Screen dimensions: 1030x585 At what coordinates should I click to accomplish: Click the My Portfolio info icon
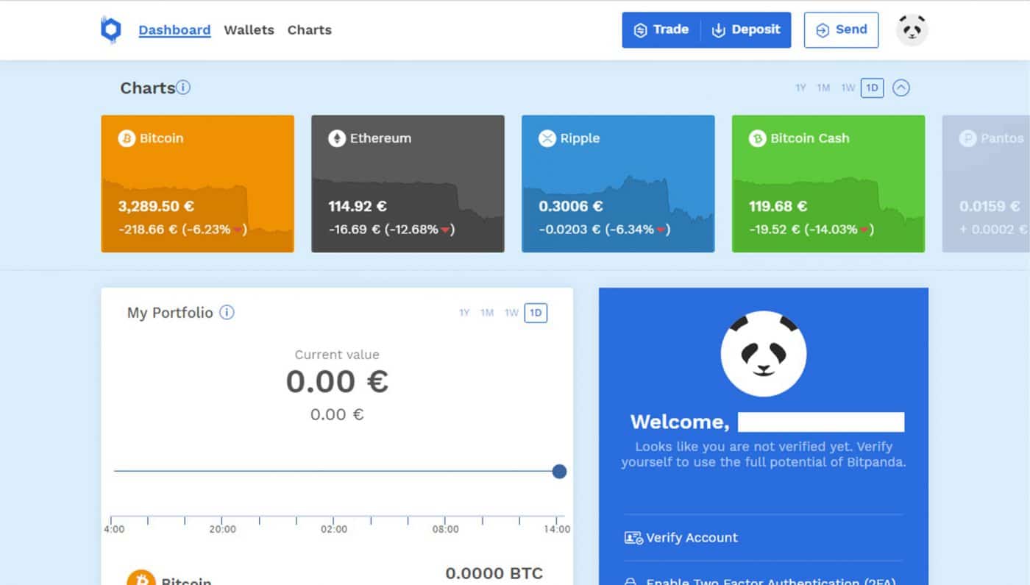[227, 313]
